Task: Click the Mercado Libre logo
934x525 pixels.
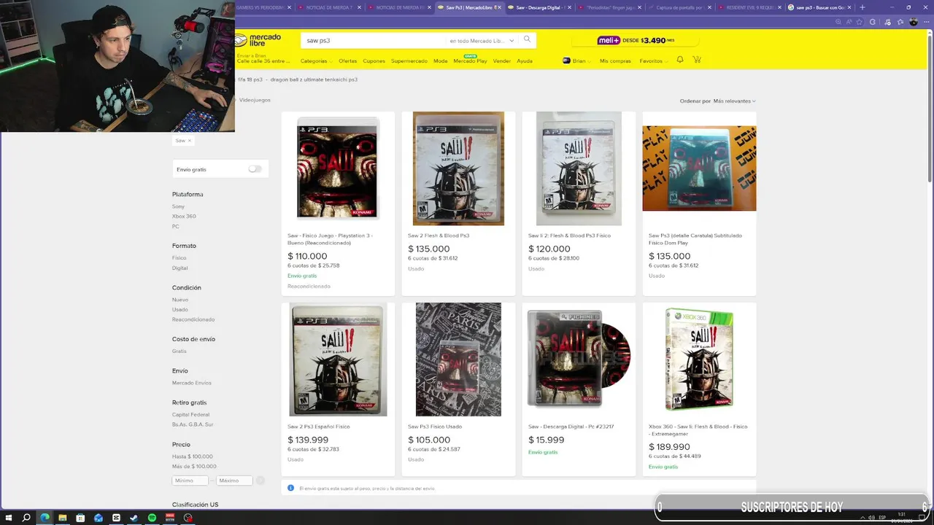Action: [x=258, y=40]
